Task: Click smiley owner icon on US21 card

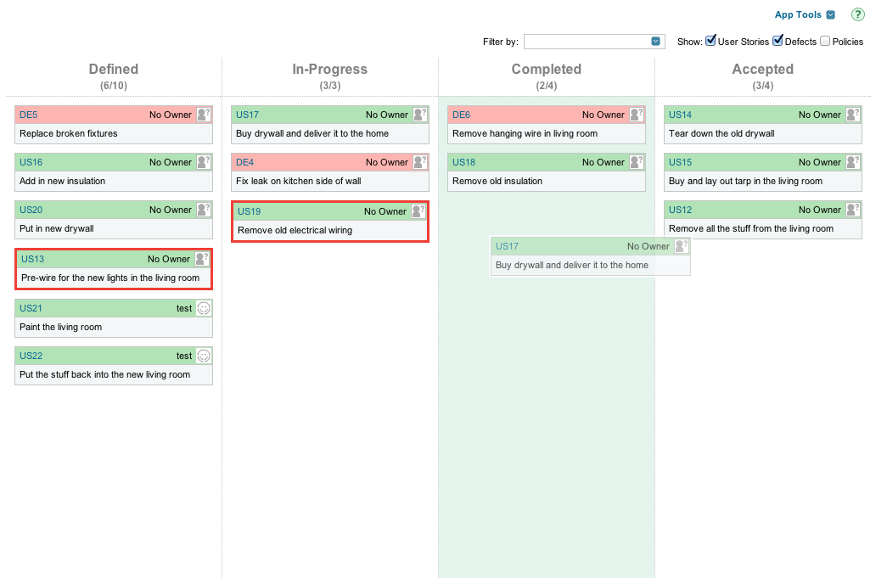Action: (x=204, y=308)
